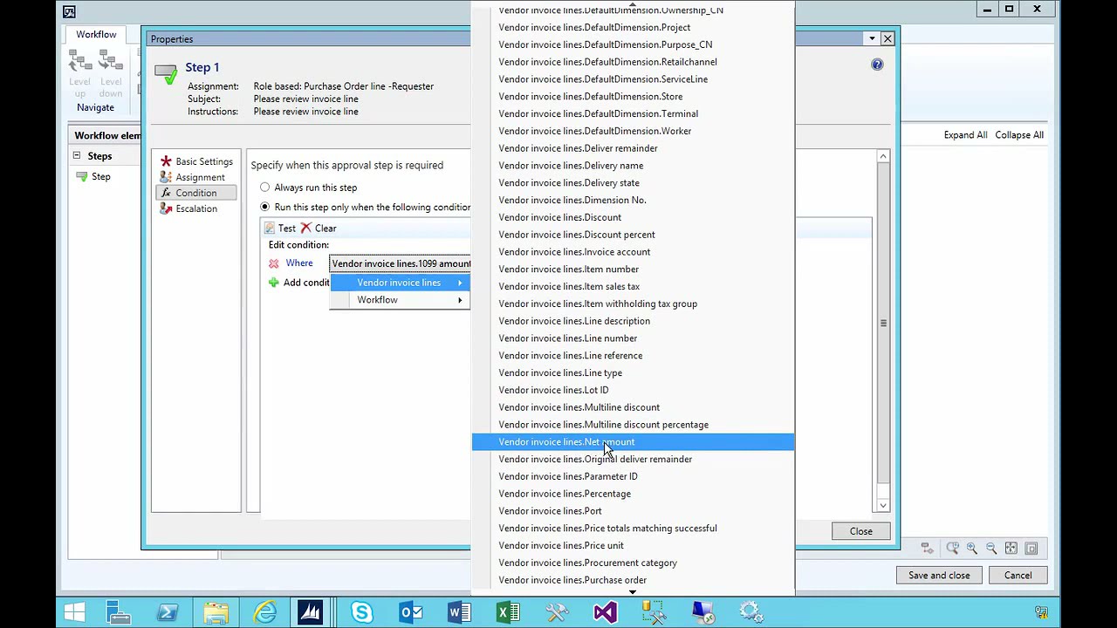Open Server Manager from the taskbar
Image resolution: width=1117 pixels, height=628 pixels.
119,612
